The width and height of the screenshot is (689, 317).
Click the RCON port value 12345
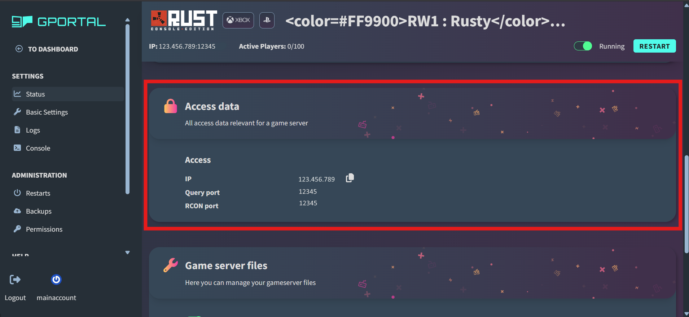tap(308, 203)
